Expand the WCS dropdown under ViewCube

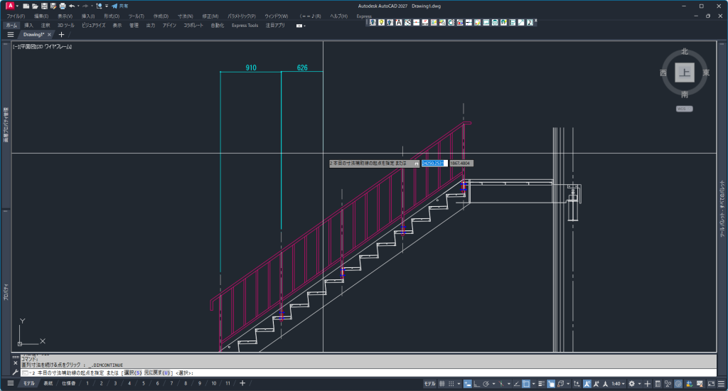tap(685, 109)
